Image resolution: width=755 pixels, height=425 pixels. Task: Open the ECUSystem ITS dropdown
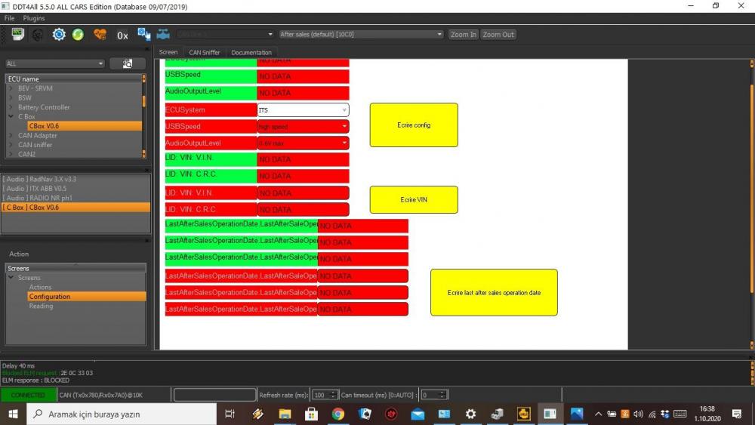[x=303, y=109]
